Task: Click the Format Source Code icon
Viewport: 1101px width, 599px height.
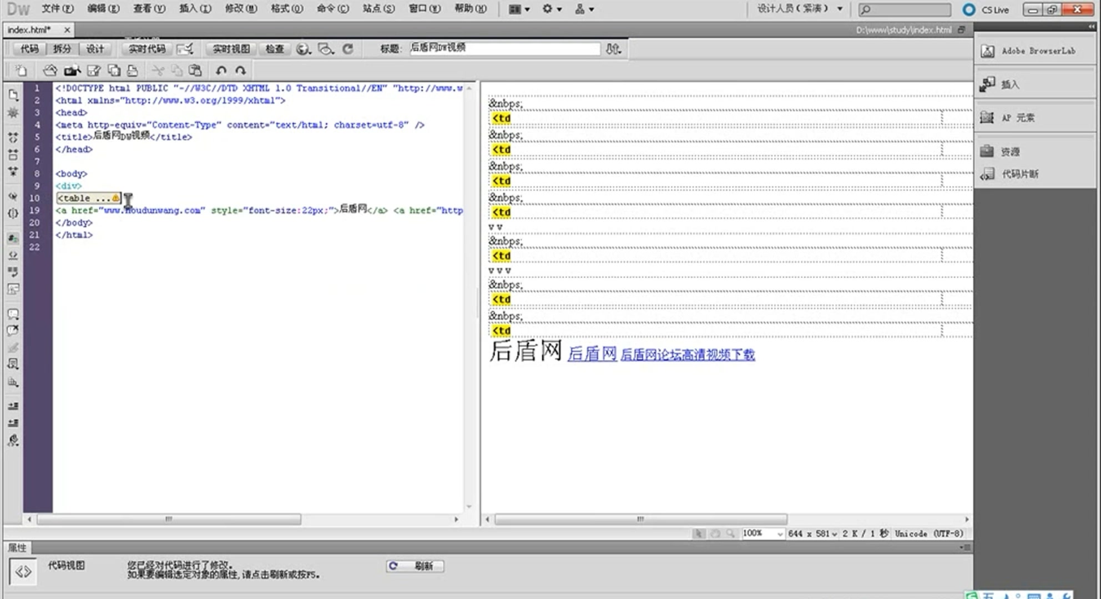Action: [x=13, y=440]
